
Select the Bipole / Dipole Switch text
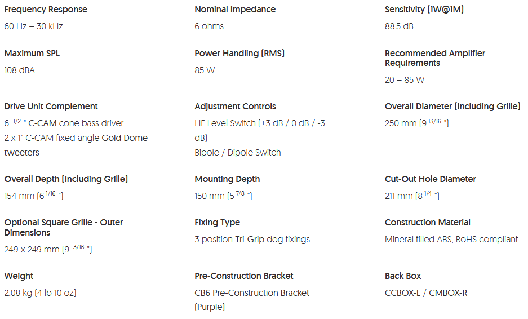[238, 153]
